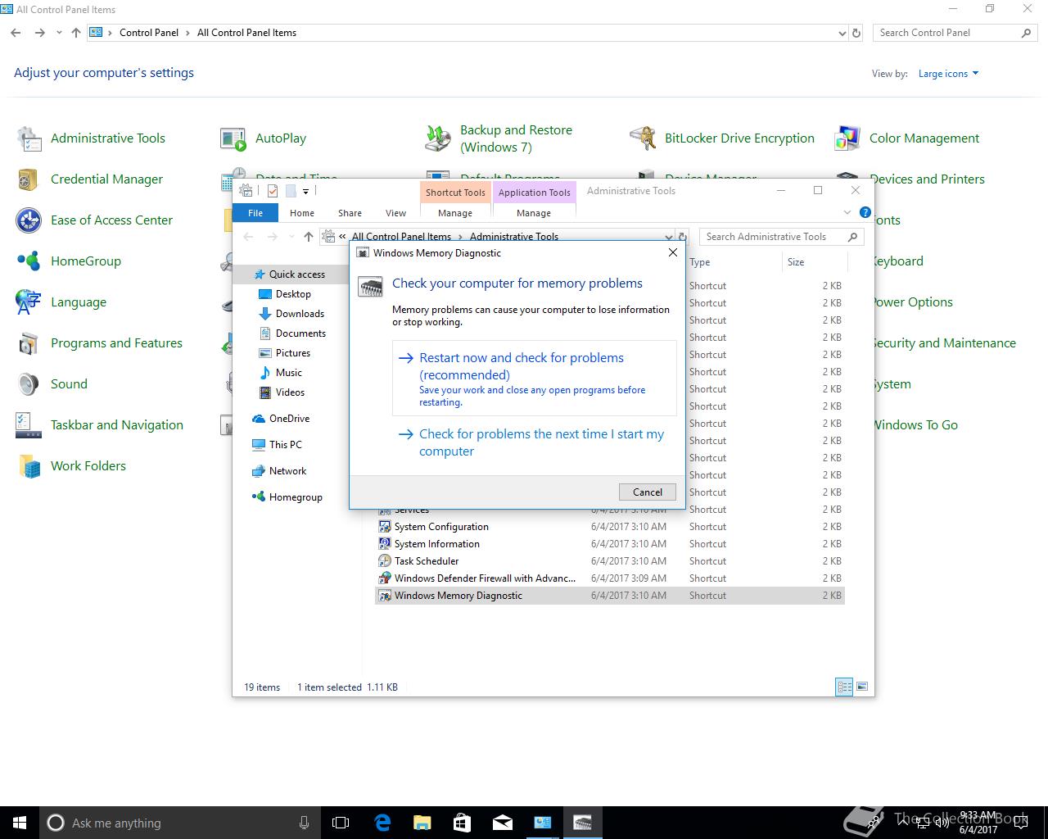
Task: Expand Control Panel address bar history dropdown
Action: click(x=842, y=34)
